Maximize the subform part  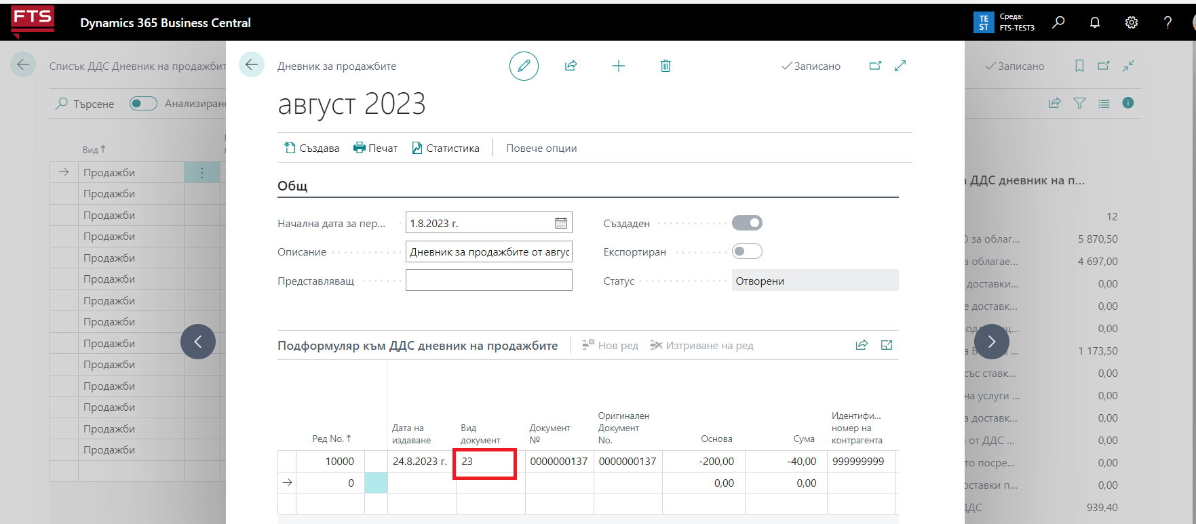887,345
